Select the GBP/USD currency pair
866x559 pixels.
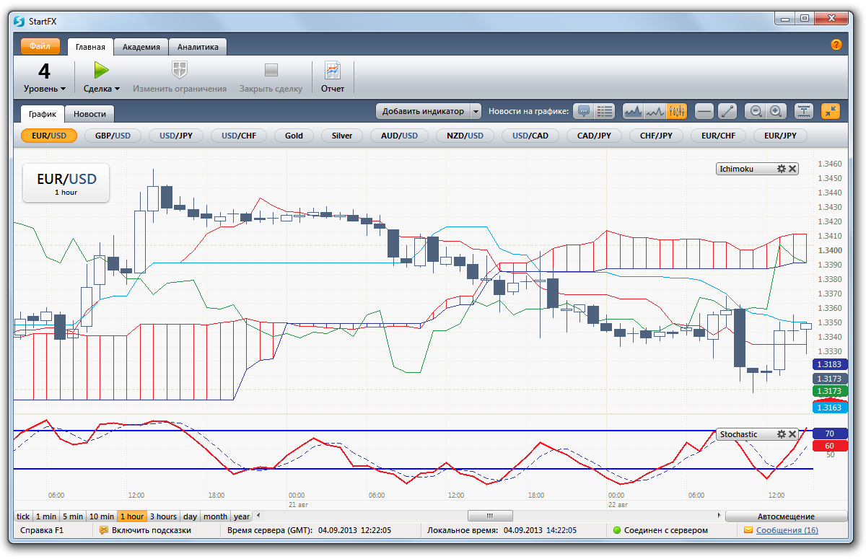pyautogui.click(x=113, y=136)
